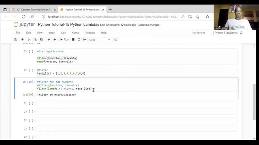
Task: Restart the kernel using the circular arrow
Action: [x=79, y=39]
